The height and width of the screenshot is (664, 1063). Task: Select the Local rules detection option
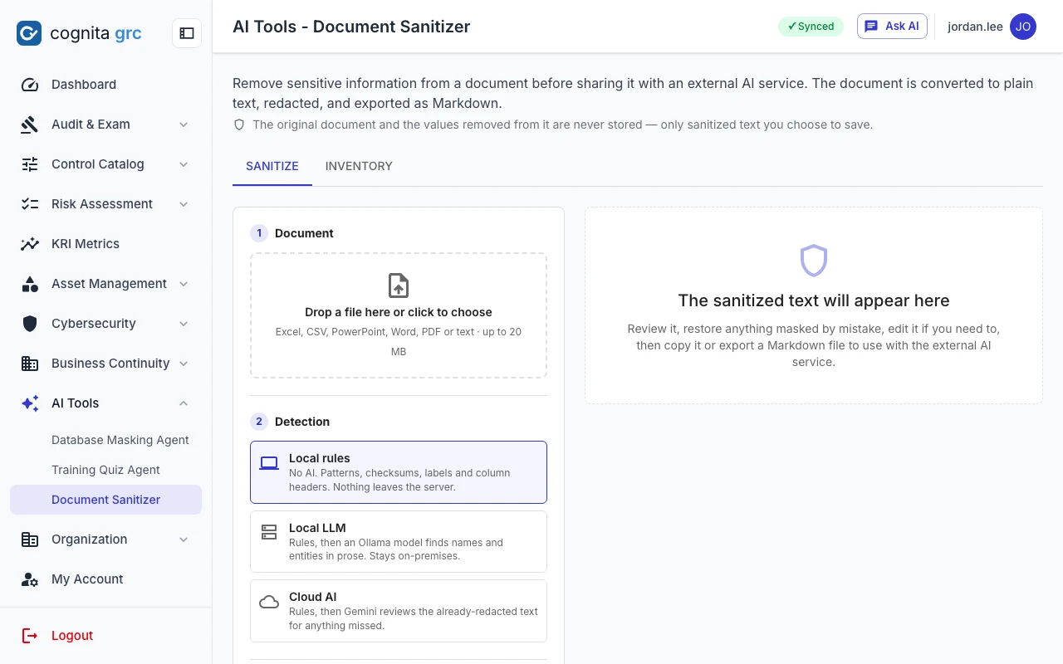pyautogui.click(x=399, y=472)
